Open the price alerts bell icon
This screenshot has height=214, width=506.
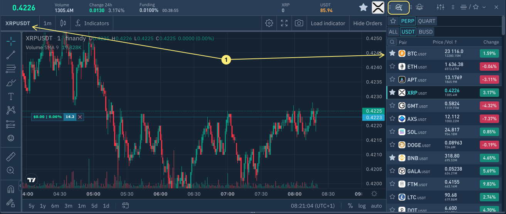pyautogui.click(x=420, y=7)
